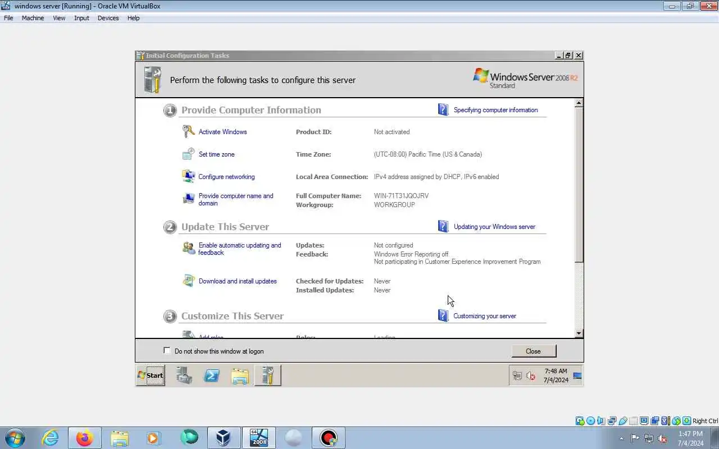The width and height of the screenshot is (719, 449).
Task: Click the Set time zone clock icon
Action: point(188,154)
